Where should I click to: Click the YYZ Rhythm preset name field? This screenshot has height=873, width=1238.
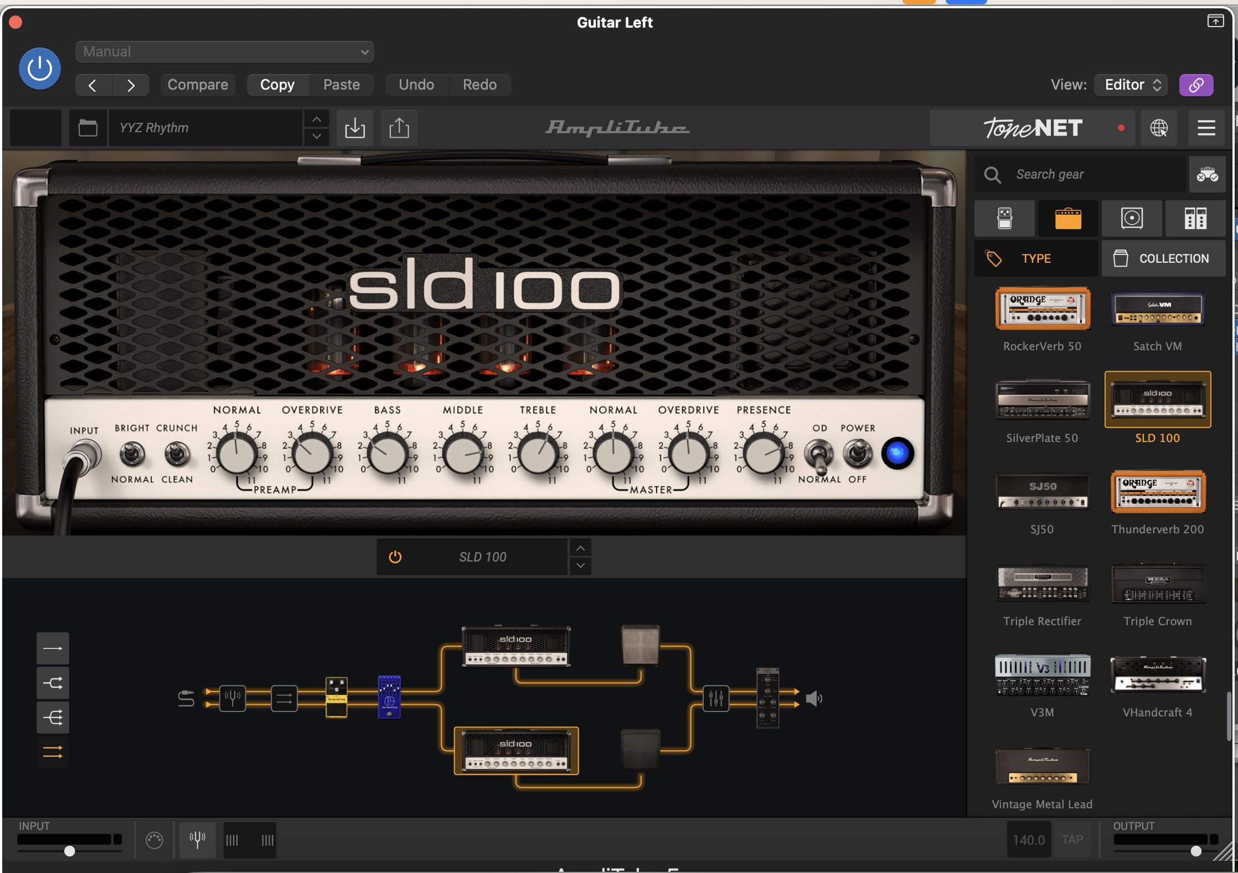(x=205, y=128)
